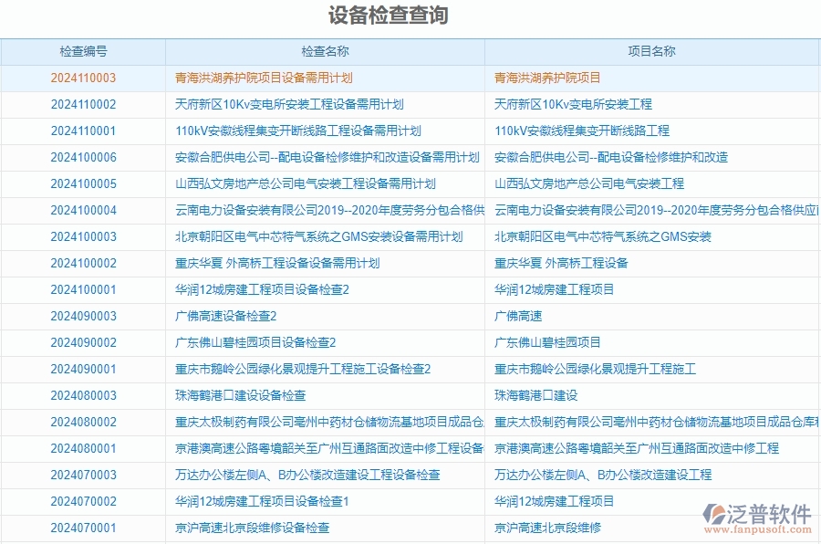Click inspection number 2024100006
821x544 pixels.
coord(85,157)
